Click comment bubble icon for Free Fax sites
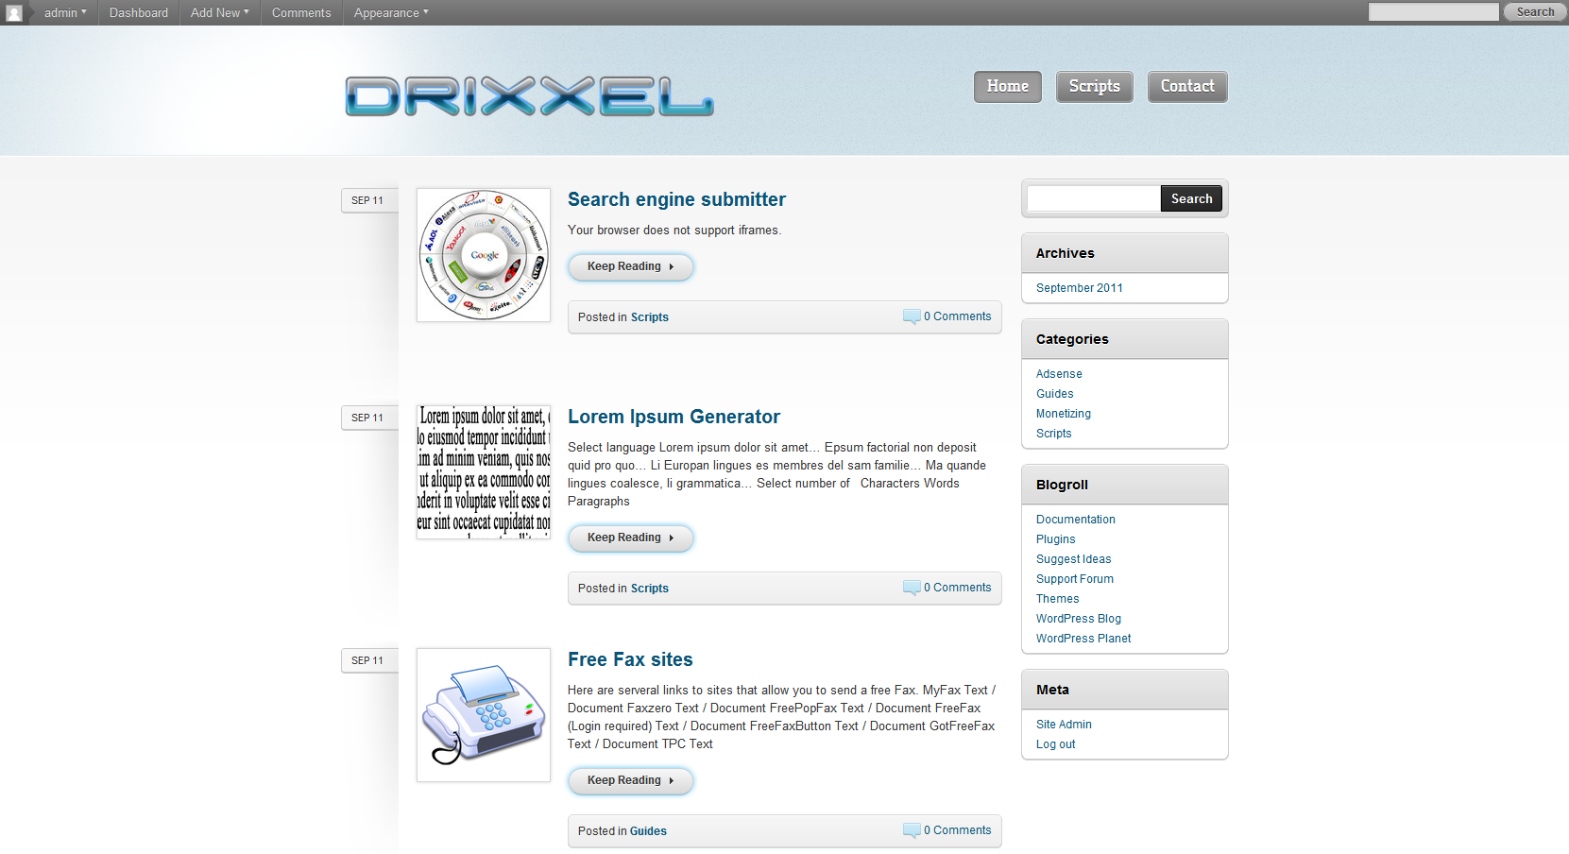1569x854 pixels. click(x=912, y=830)
